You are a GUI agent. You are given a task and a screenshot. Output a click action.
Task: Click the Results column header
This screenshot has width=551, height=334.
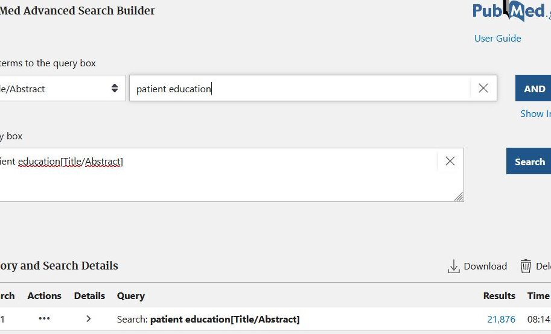tap(499, 296)
